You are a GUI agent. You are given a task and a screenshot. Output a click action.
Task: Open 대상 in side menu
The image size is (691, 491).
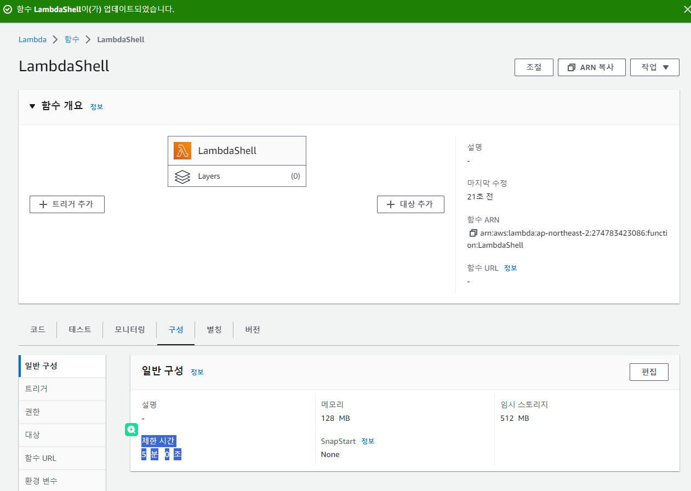pyautogui.click(x=62, y=435)
